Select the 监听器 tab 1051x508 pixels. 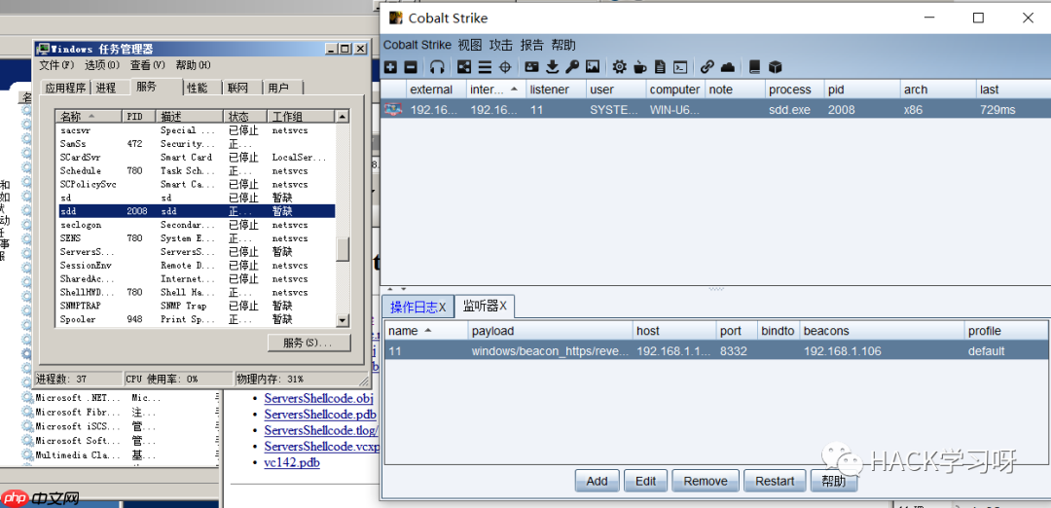tap(485, 307)
